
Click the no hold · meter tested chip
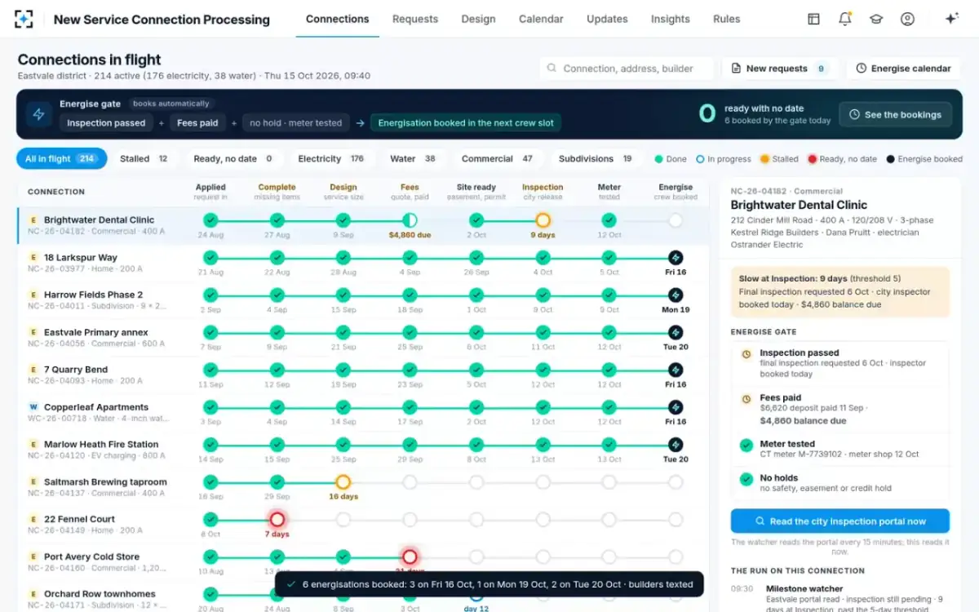pos(295,123)
